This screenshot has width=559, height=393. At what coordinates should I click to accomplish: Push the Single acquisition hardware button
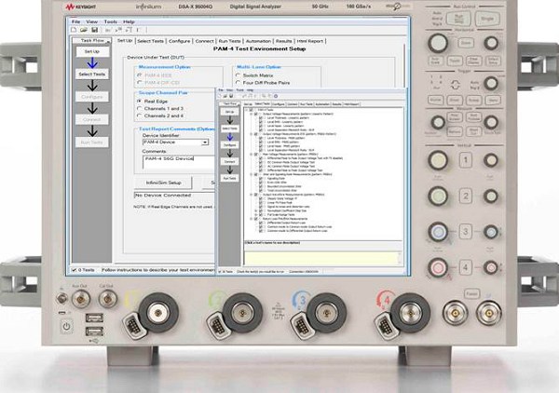487,19
